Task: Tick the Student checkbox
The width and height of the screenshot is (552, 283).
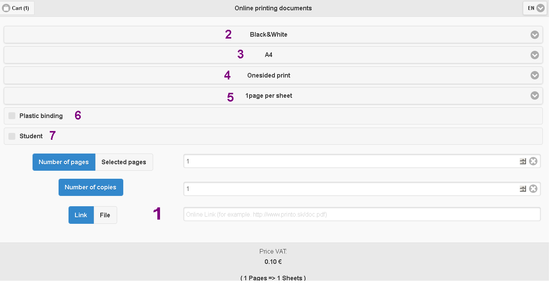Action: (x=12, y=136)
